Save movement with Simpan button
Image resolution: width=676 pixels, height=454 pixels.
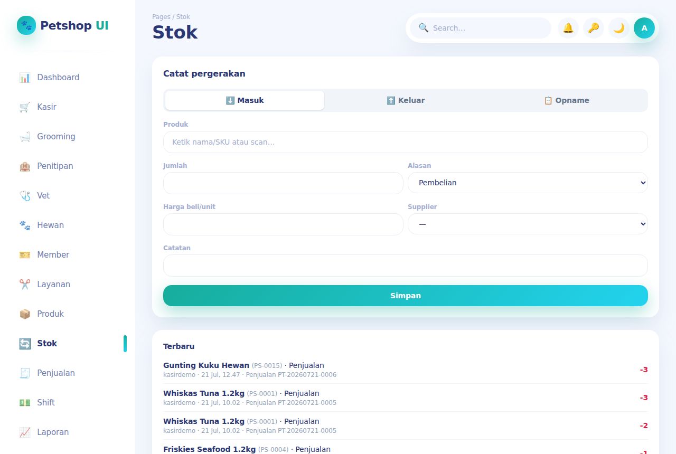[x=406, y=296]
